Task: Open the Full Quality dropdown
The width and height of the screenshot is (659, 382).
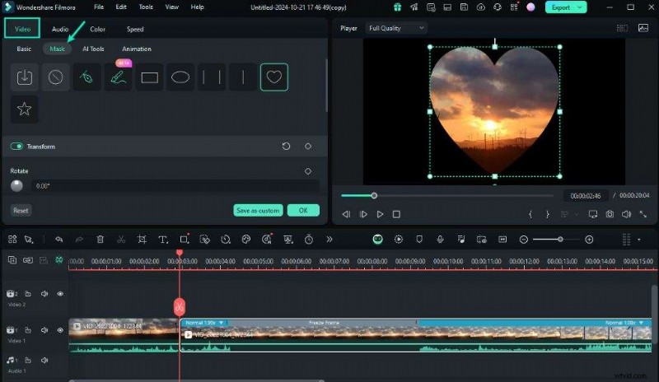Action: pyautogui.click(x=396, y=28)
